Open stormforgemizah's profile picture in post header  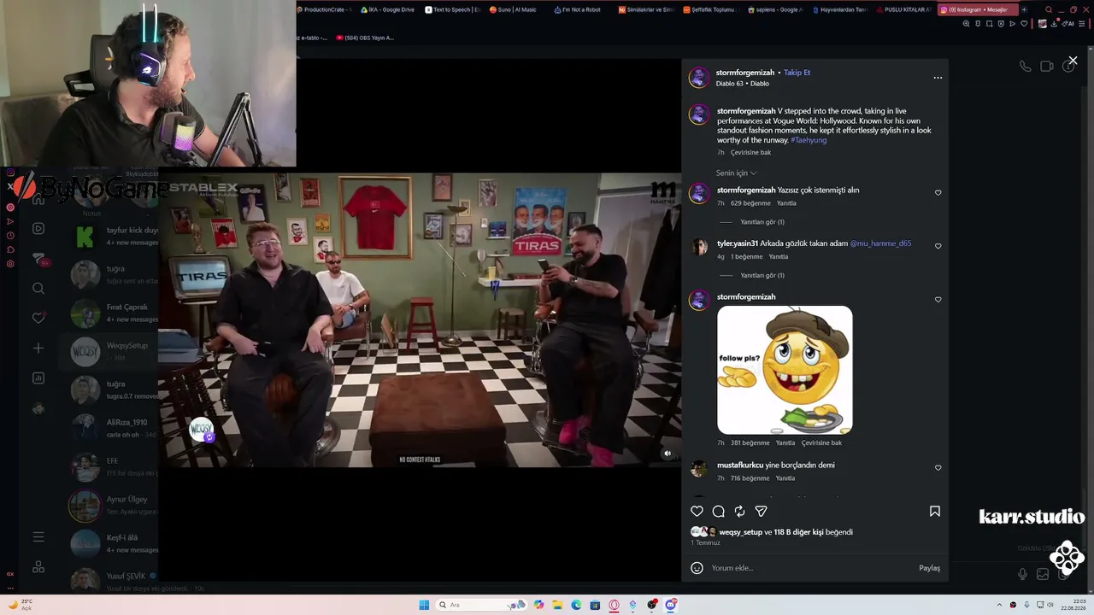[699, 78]
